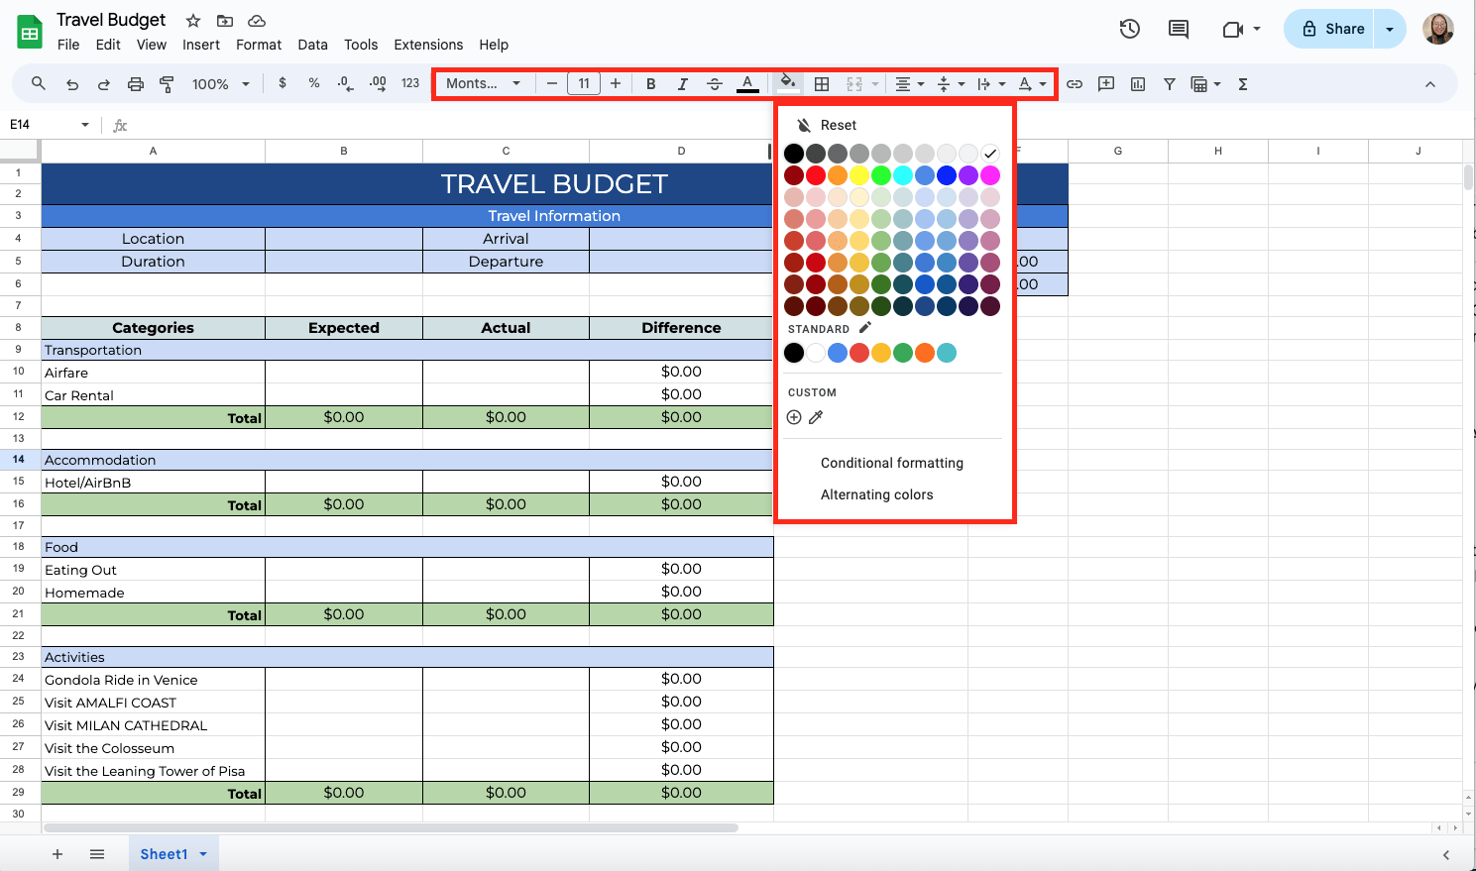
Task: Apply italic formatting
Action: click(x=682, y=83)
